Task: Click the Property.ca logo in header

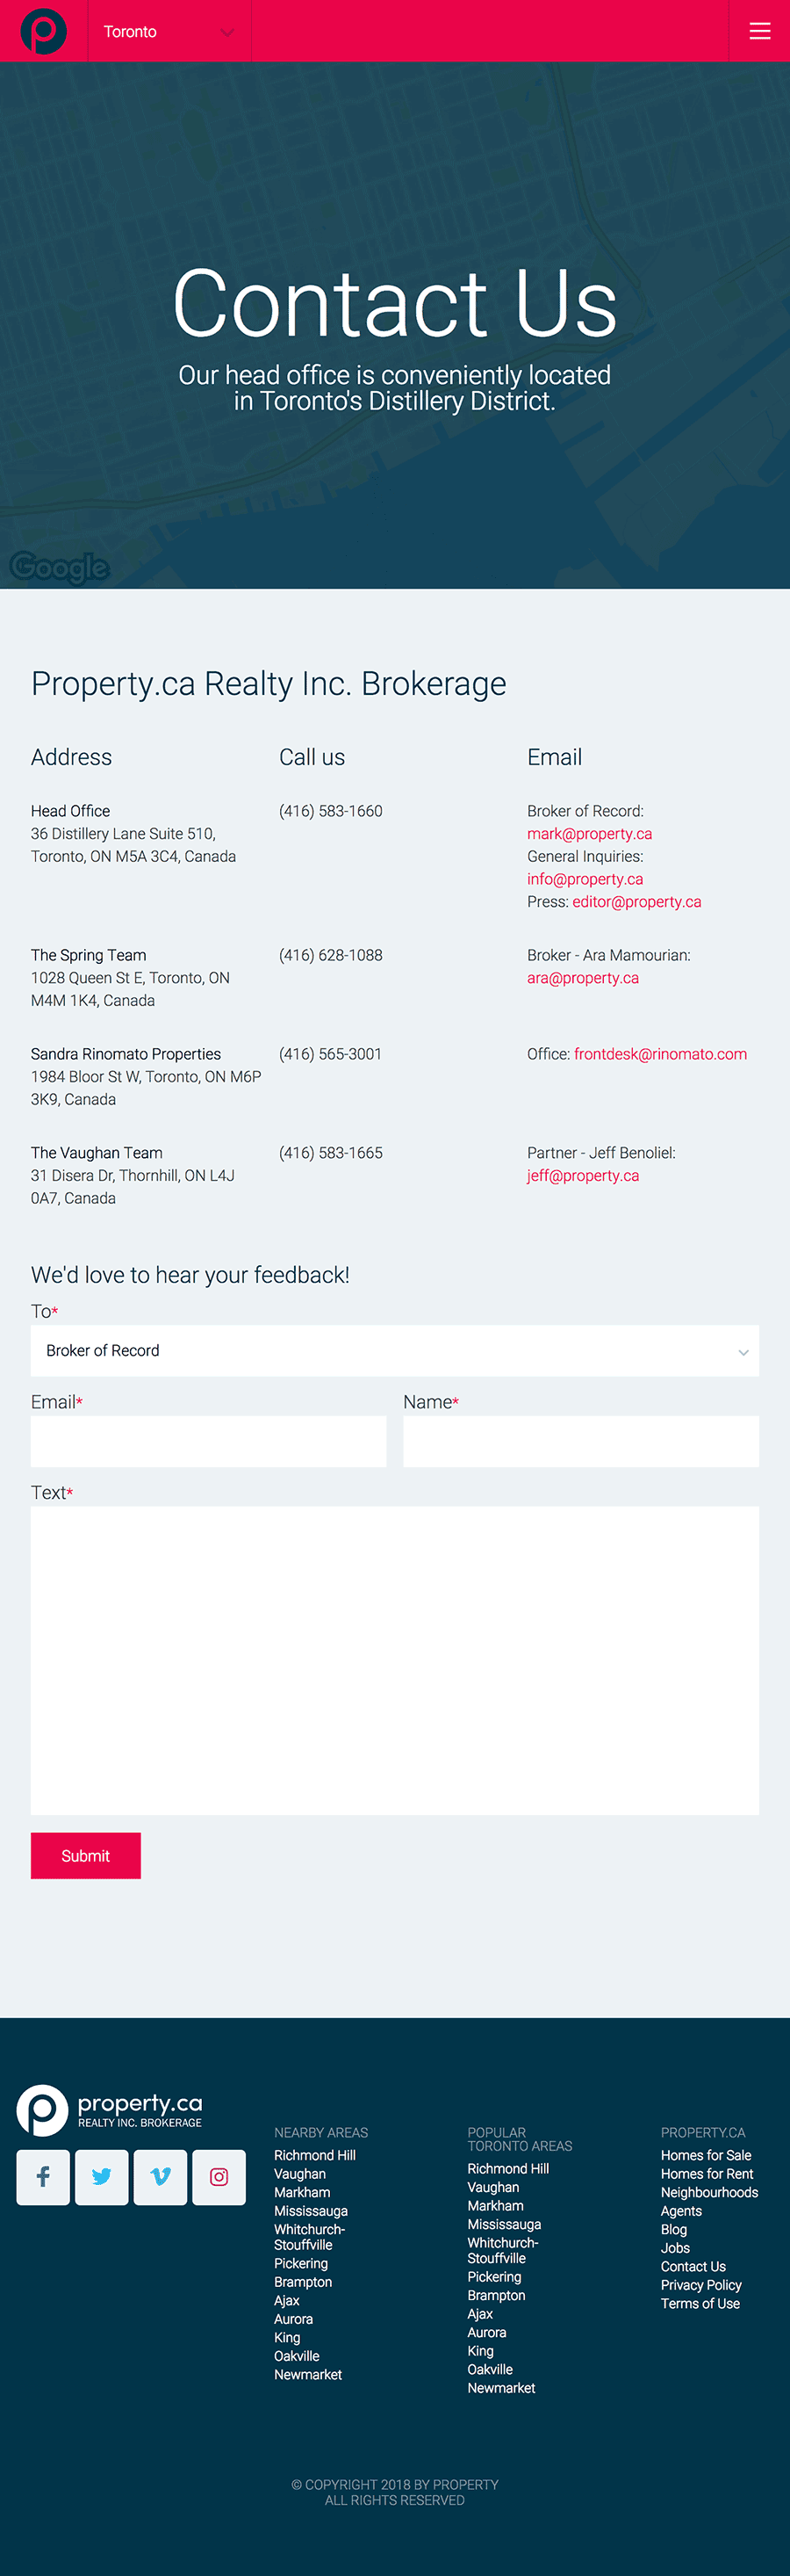Action: (x=43, y=31)
